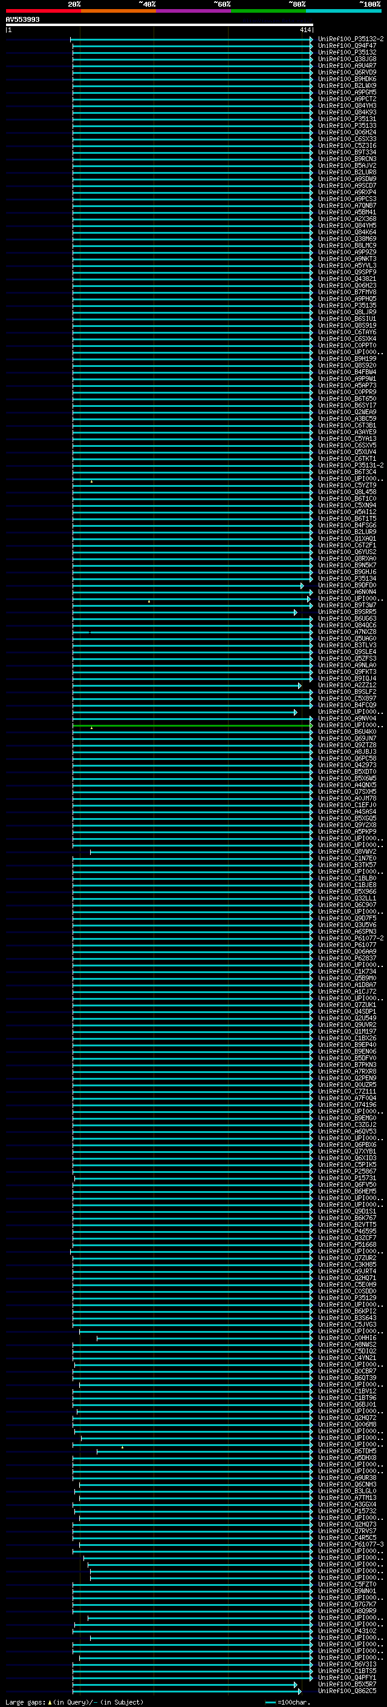Select the UniRef100_A2X368 label
This screenshot has height=1707, width=387.
tap(347, 219)
